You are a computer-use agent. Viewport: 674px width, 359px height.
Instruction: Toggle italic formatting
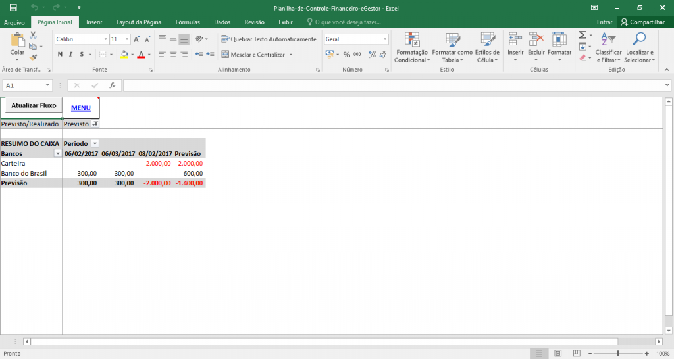pyautogui.click(x=70, y=54)
